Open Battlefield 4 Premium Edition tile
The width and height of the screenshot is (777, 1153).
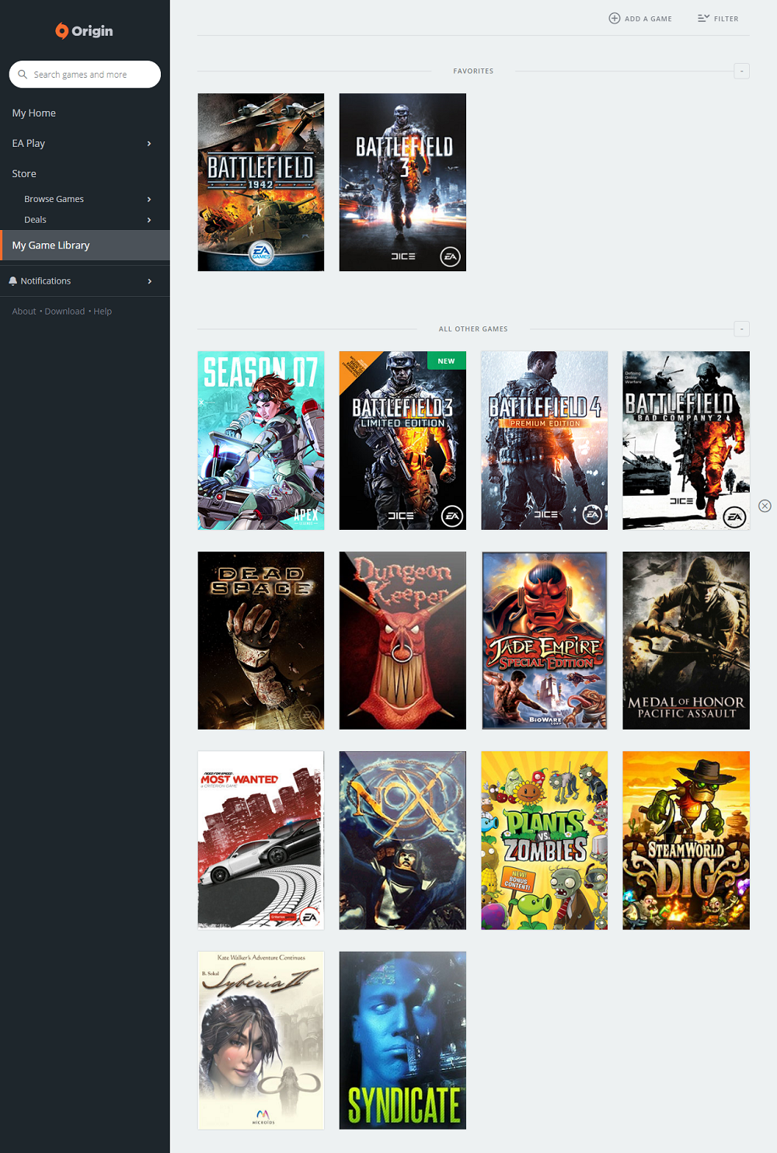point(544,441)
